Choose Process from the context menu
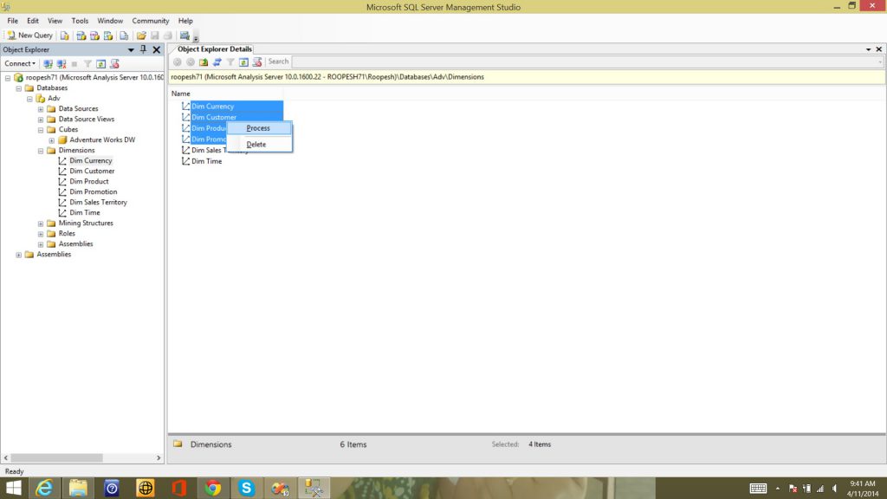 point(258,128)
